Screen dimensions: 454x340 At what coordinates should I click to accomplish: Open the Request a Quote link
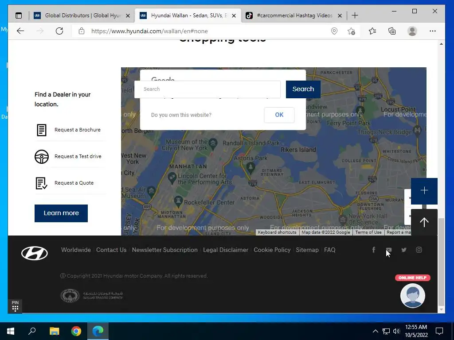(74, 183)
